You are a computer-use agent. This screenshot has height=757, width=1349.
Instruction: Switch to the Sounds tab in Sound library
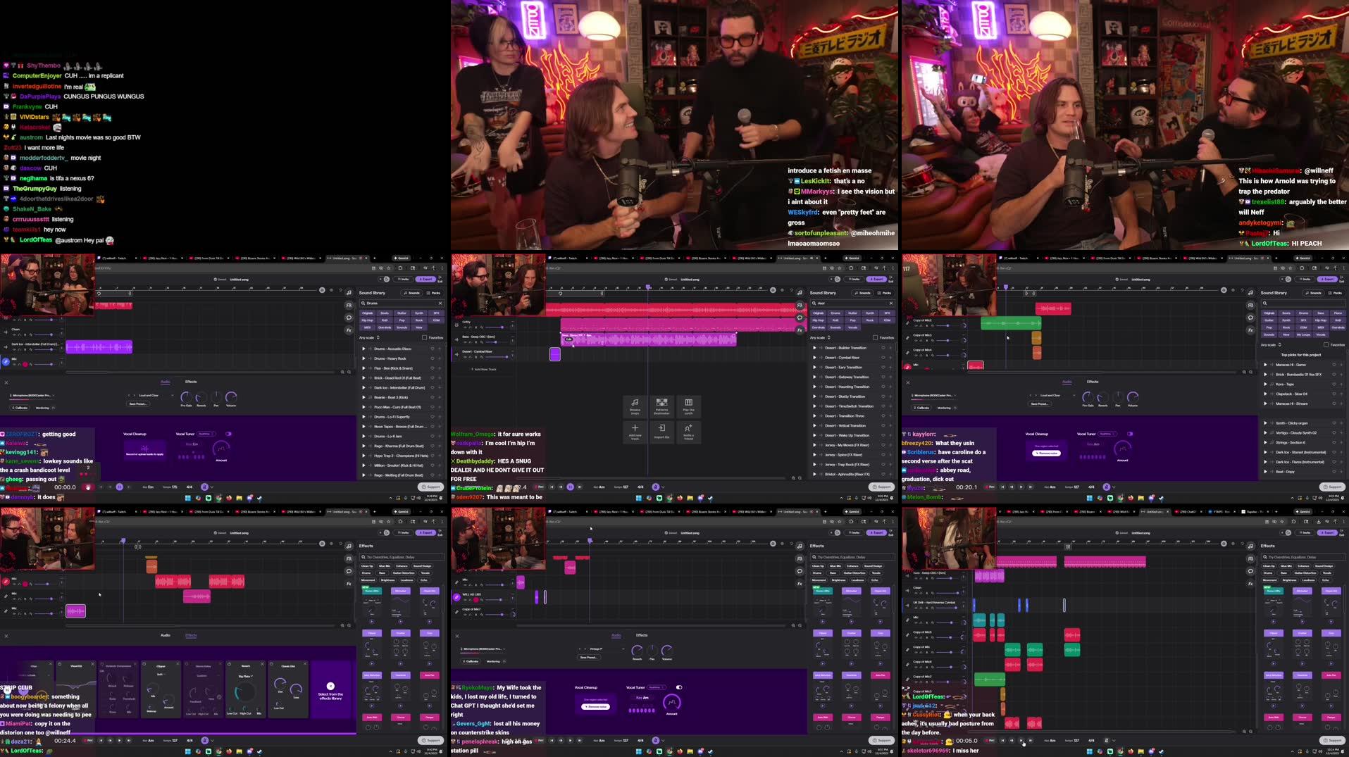(x=412, y=293)
